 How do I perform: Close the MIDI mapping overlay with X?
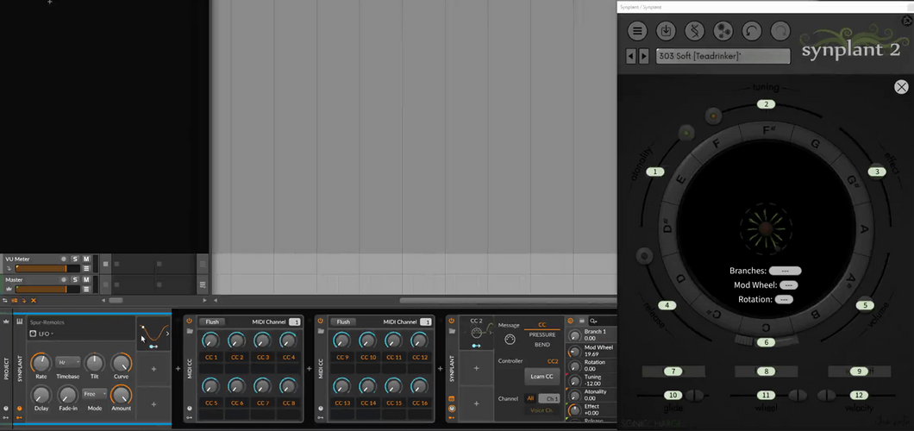tap(901, 87)
